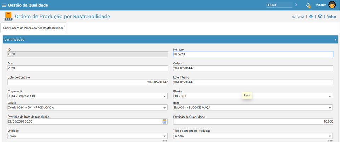Click the Lote de Controle field
Viewport: 340px width, 142px height.
coord(87,82)
